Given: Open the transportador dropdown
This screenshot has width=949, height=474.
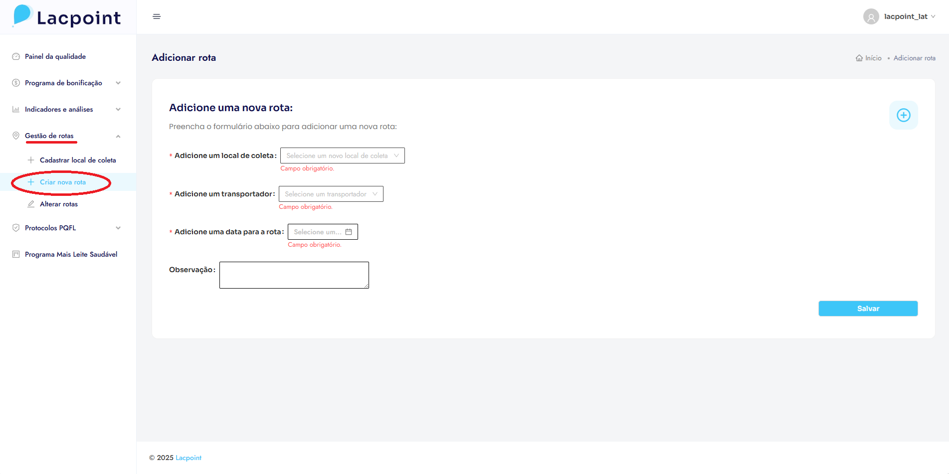Looking at the screenshot, I should coord(331,194).
